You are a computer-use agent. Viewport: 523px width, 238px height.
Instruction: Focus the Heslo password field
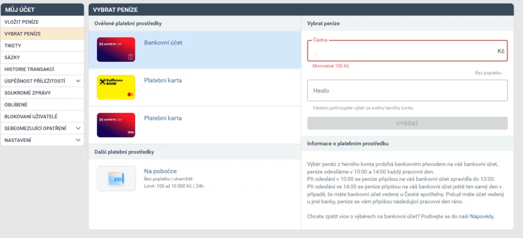(407, 90)
